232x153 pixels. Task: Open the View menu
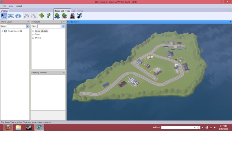[x=11, y=6]
